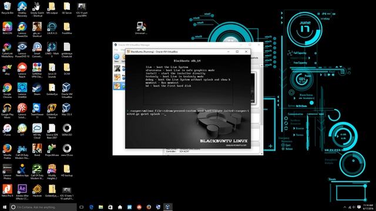The width and height of the screenshot is (376, 211).
Task: Click inside Blackbuntu boot command line
Action: [187, 113]
